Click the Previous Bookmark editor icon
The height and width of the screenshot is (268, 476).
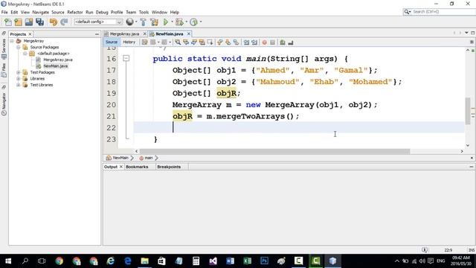[220, 42]
